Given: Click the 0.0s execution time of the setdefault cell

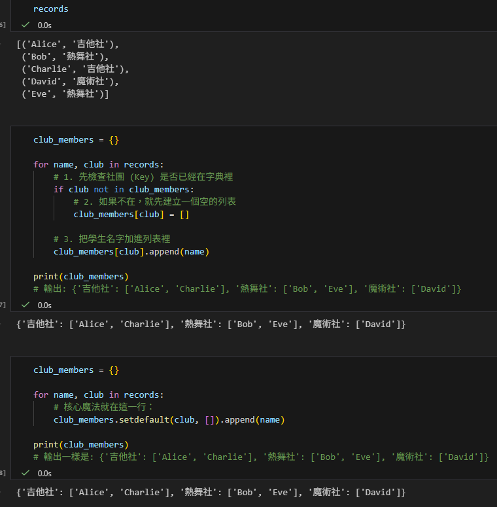Looking at the screenshot, I should tap(44, 473).
